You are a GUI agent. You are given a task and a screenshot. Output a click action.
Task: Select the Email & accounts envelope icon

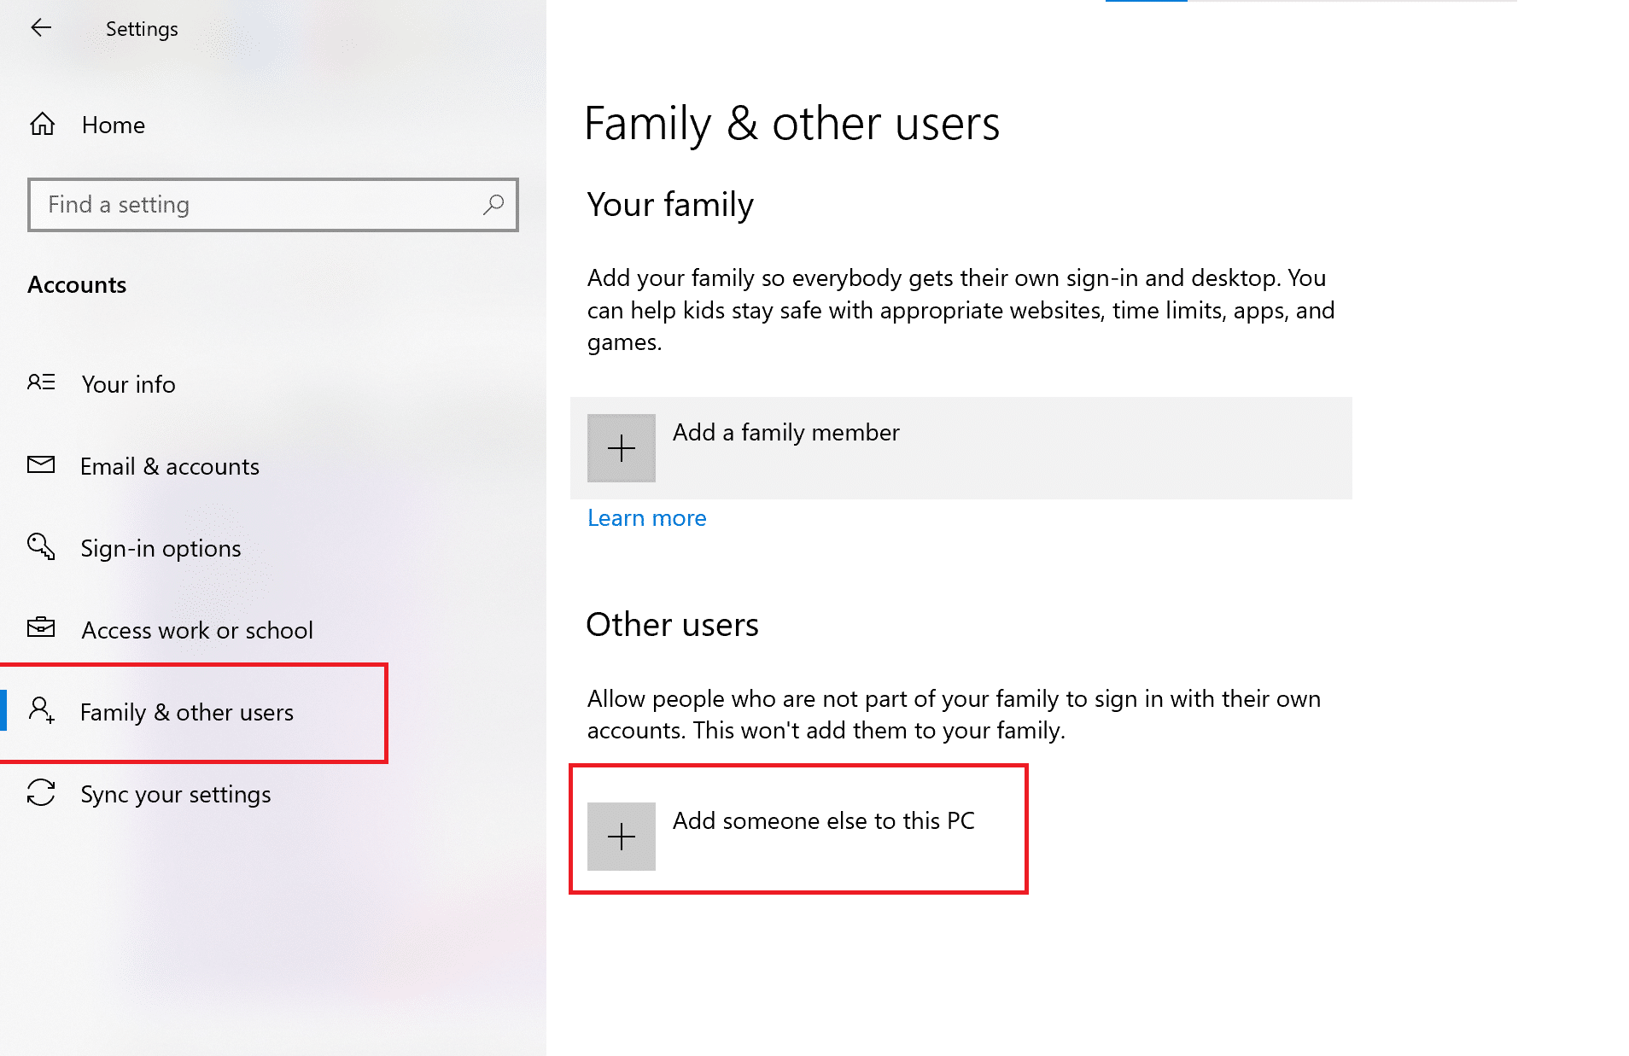click(40, 465)
